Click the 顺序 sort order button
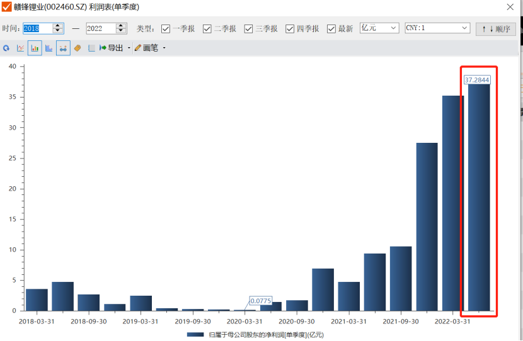 click(496, 29)
